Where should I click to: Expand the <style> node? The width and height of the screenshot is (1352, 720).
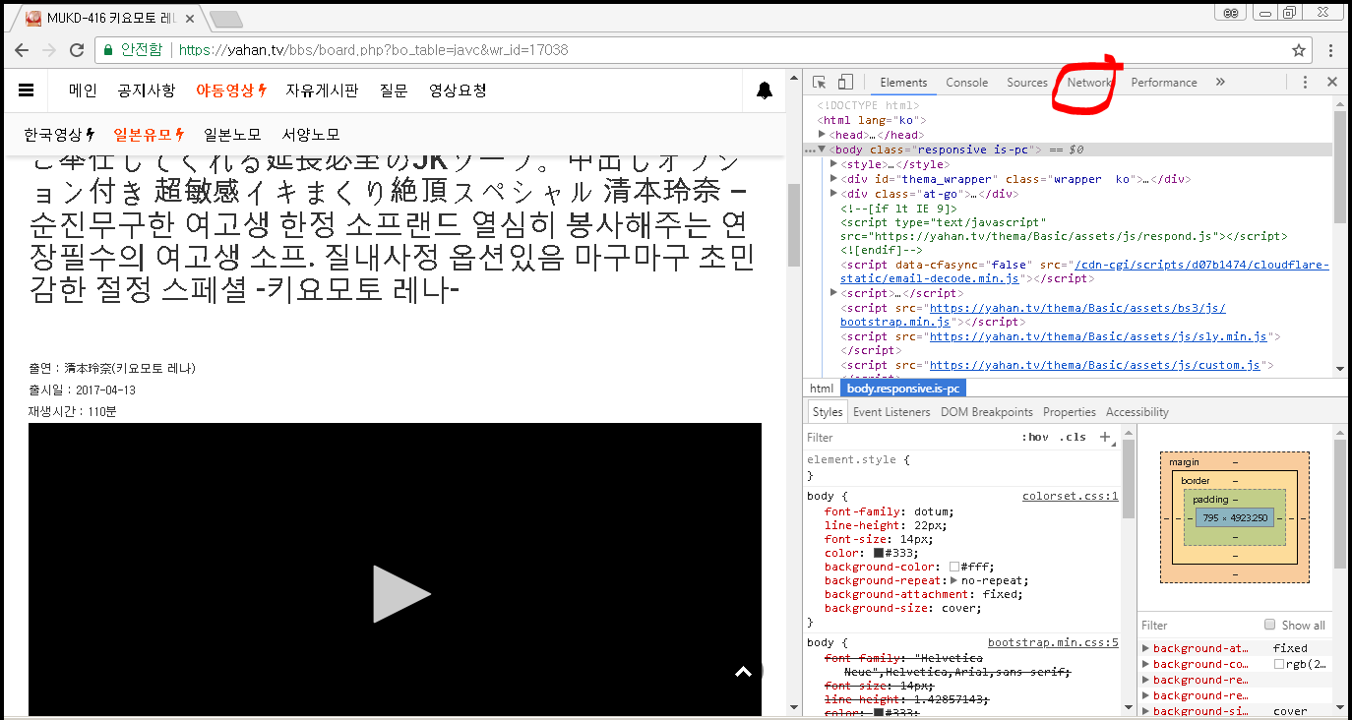[834, 164]
